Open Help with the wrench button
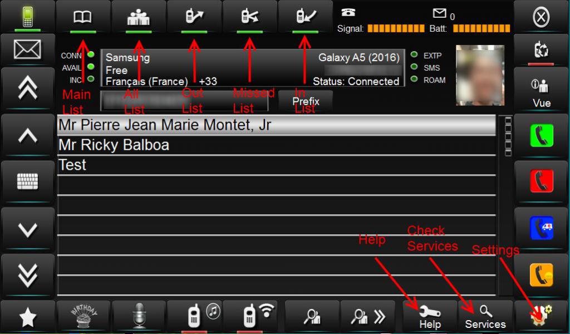 click(x=430, y=316)
